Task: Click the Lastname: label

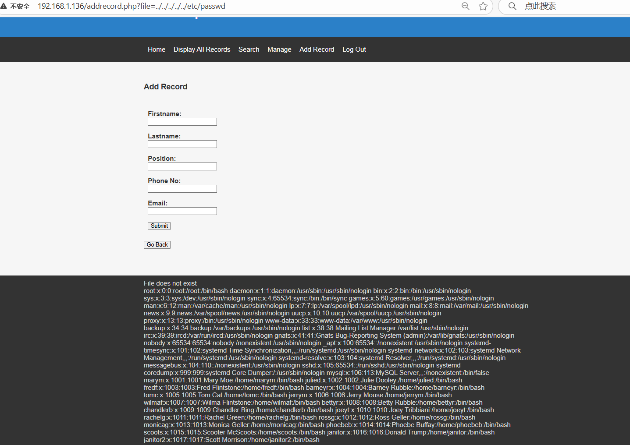Action: click(x=164, y=136)
